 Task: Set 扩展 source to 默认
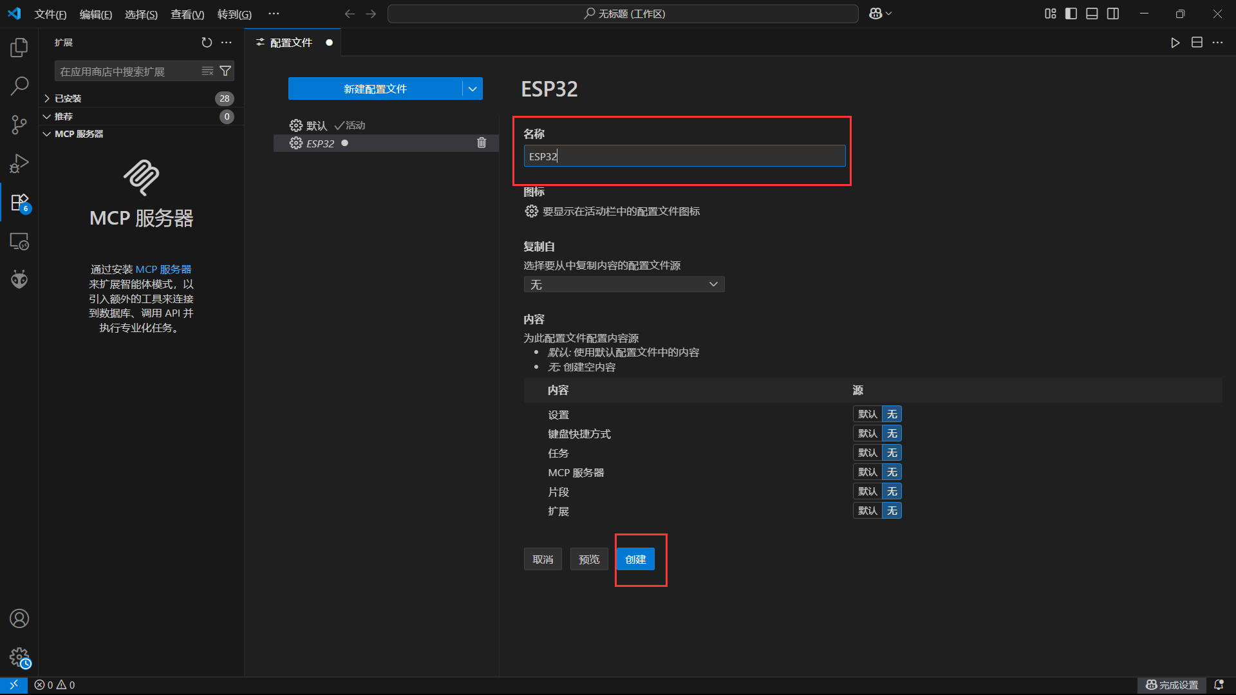(x=867, y=510)
